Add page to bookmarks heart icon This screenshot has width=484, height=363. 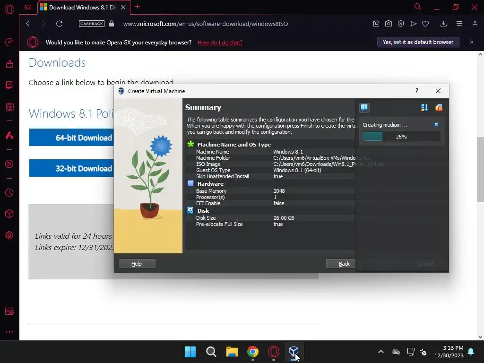425,24
